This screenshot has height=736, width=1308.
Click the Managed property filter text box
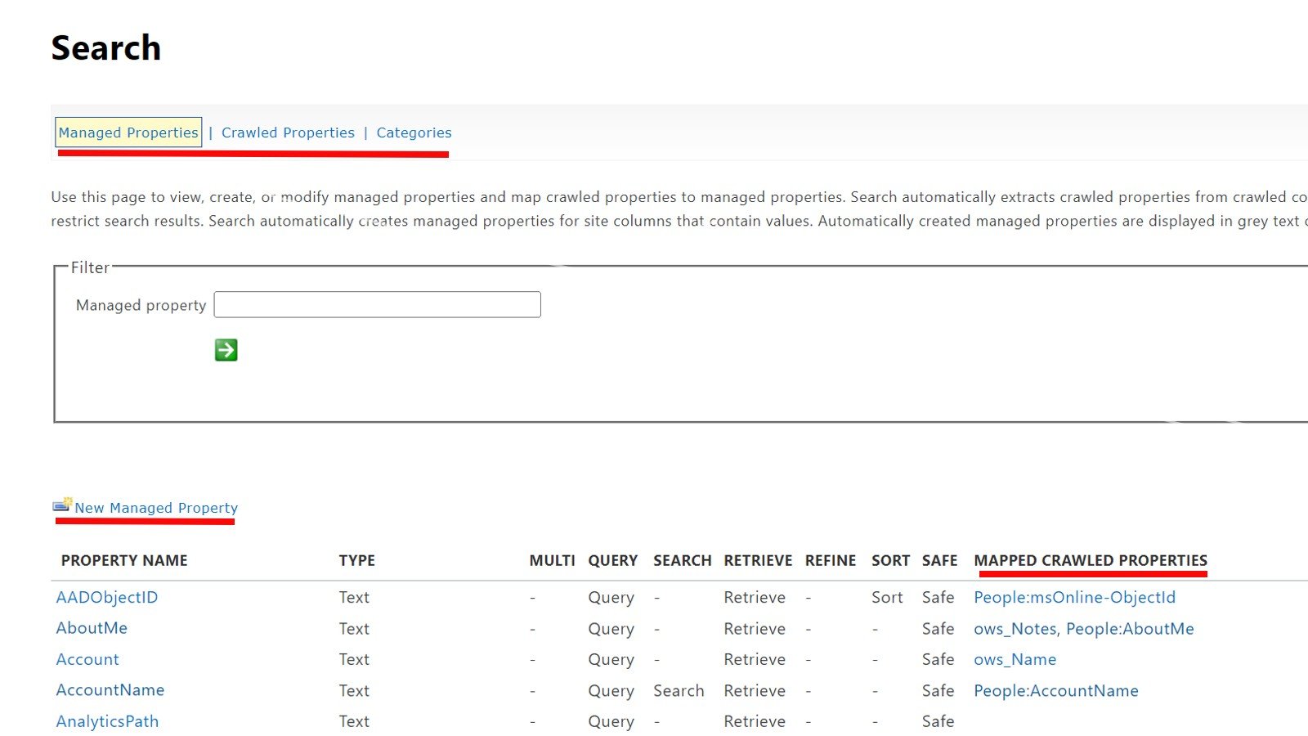377,304
